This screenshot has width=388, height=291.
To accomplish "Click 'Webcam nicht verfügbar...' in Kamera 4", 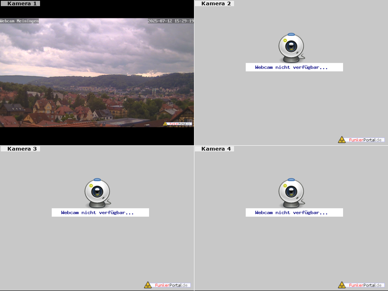I will (x=294, y=213).
